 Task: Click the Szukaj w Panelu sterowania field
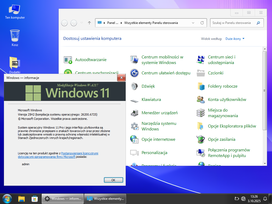click(x=233, y=23)
